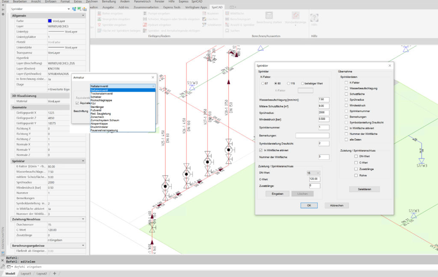Click the add new layout plus icon
Image resolution: width=438 pixels, height=277 pixels.
[54, 273]
